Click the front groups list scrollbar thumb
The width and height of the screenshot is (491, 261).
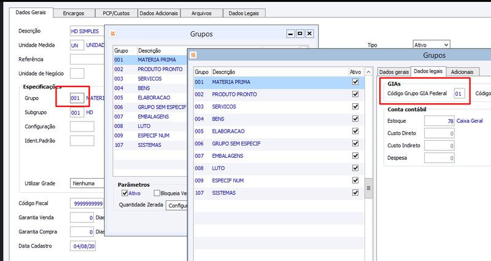point(369,188)
